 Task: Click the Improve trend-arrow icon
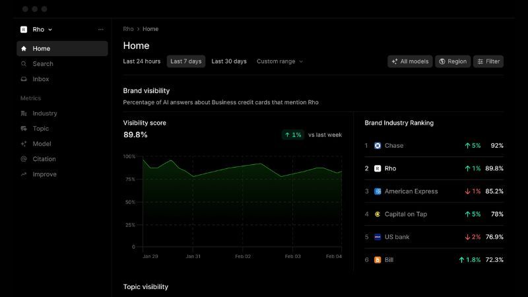[24, 174]
